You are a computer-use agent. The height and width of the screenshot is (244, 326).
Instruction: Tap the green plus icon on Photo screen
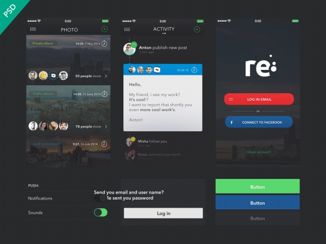coord(104,29)
